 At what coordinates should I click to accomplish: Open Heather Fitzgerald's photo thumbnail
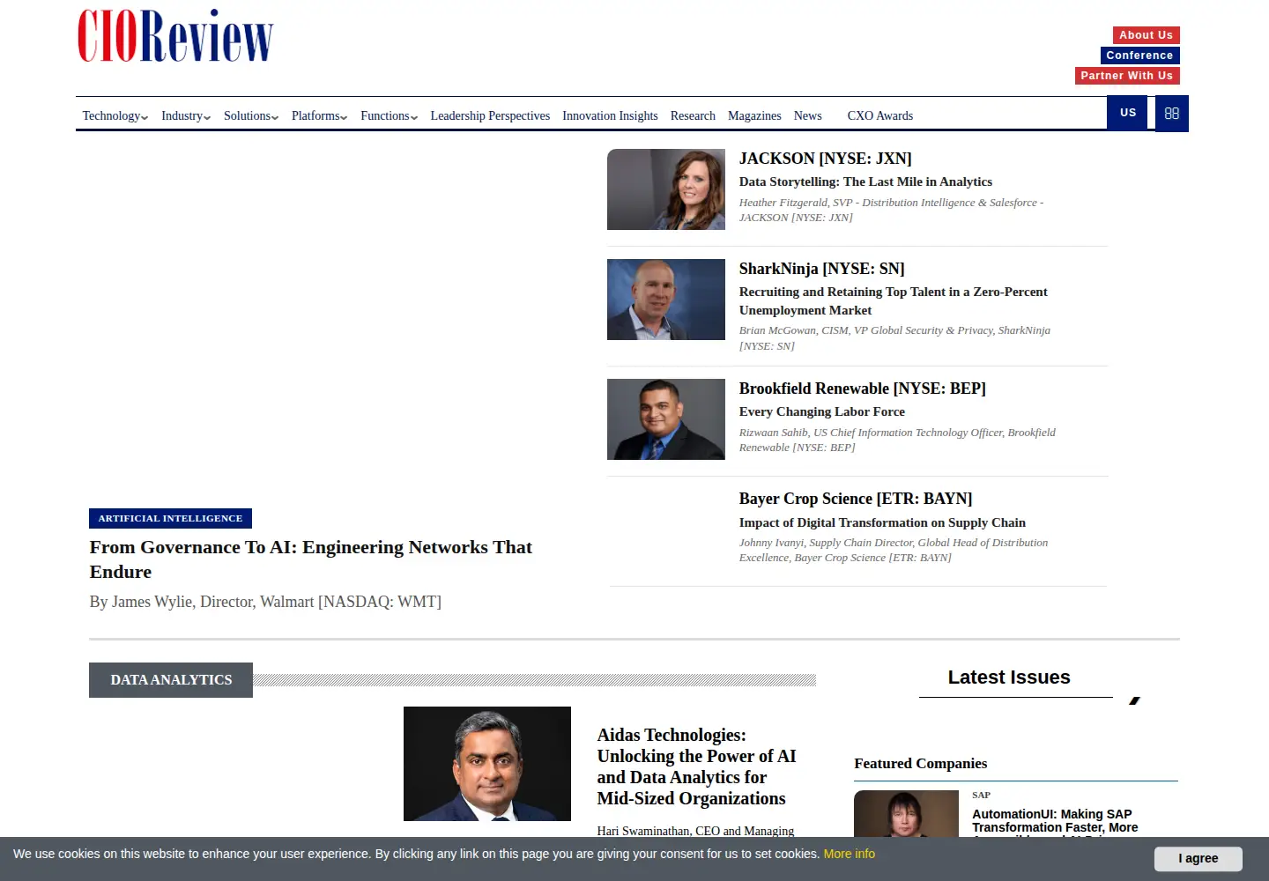point(666,189)
